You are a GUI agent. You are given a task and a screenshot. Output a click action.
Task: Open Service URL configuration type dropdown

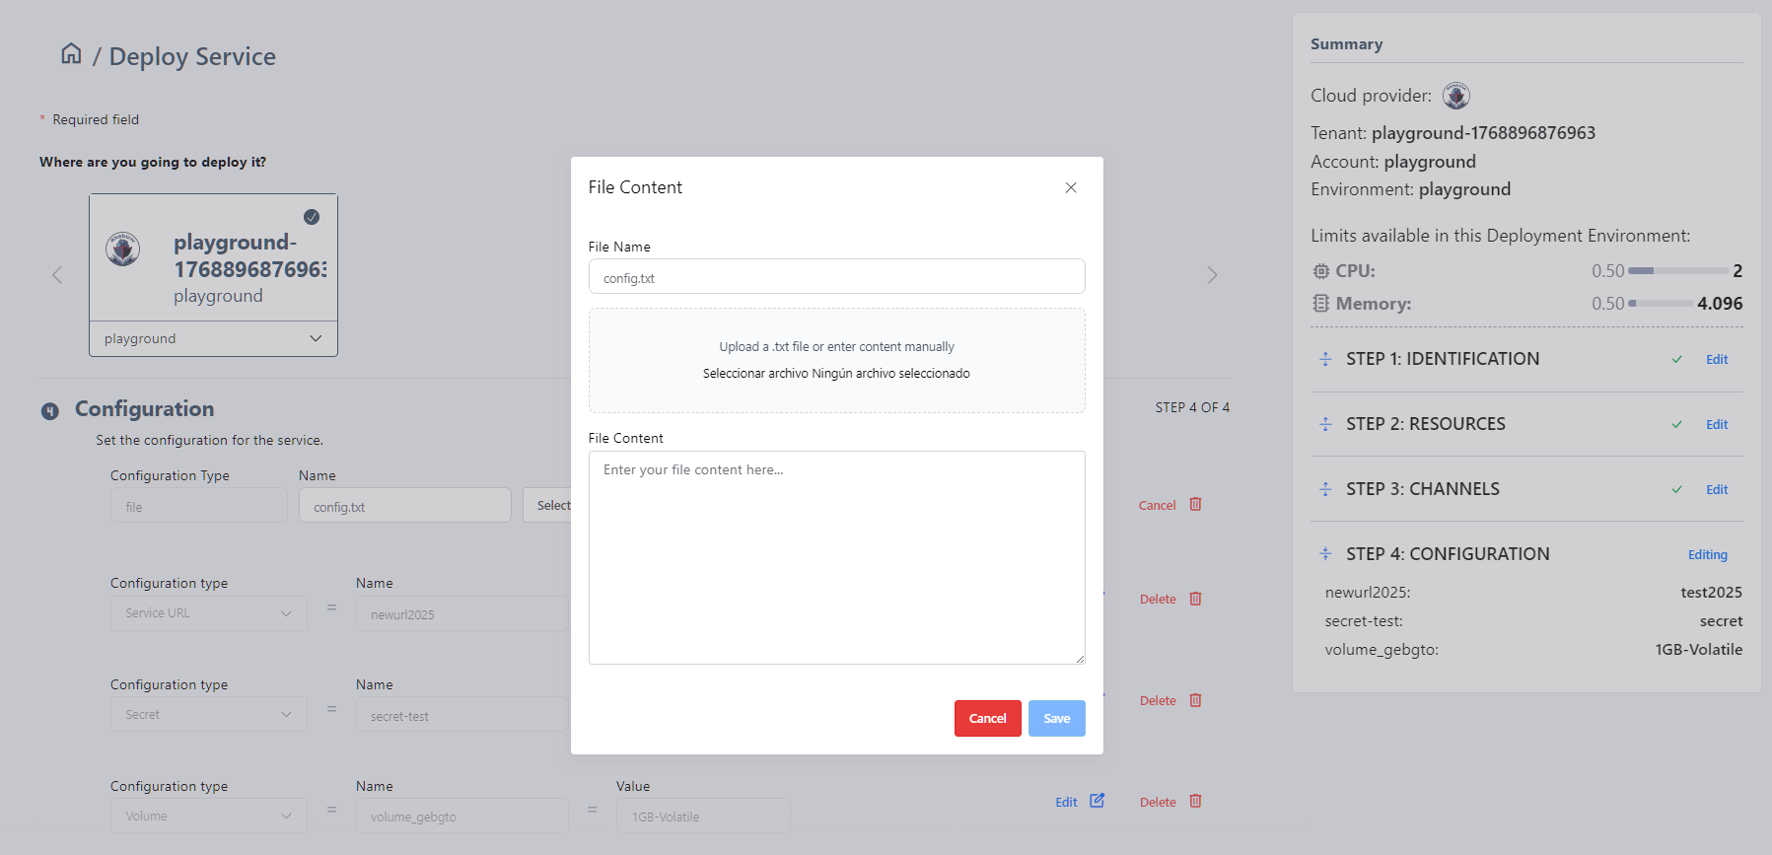[x=208, y=613]
